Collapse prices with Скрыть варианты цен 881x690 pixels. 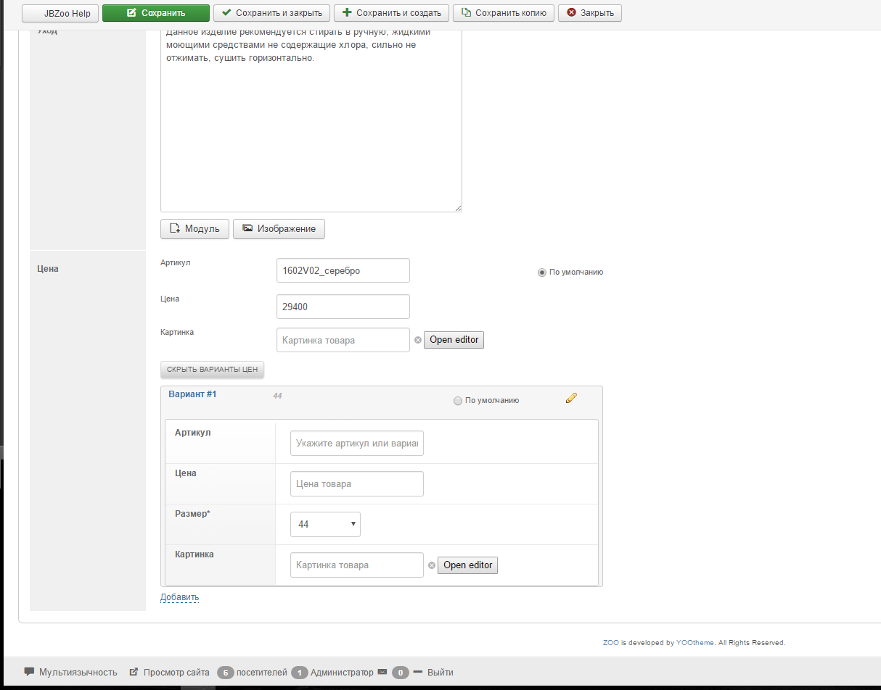click(212, 370)
